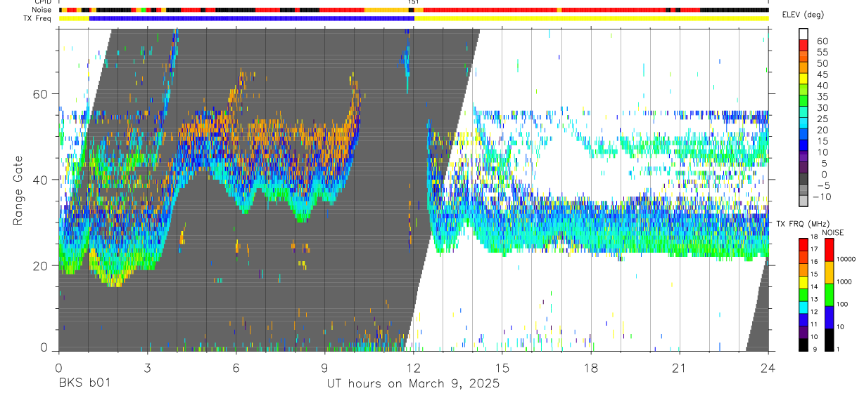Viewport: 864px width, 398px height.
Task: Click the Range Gate axis tick label '60'
Action: click(x=42, y=94)
